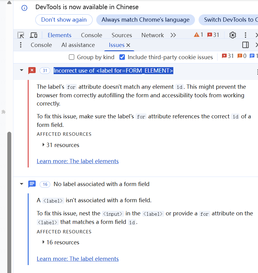Click the highlighted Incorrect use of label title
Image resolution: width=258 pixels, height=273 pixels.
(x=113, y=70)
